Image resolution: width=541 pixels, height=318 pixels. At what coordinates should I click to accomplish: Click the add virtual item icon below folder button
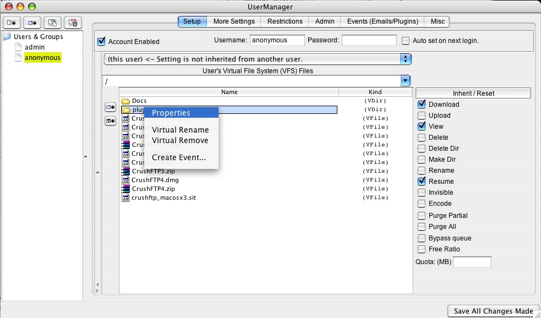click(x=110, y=120)
